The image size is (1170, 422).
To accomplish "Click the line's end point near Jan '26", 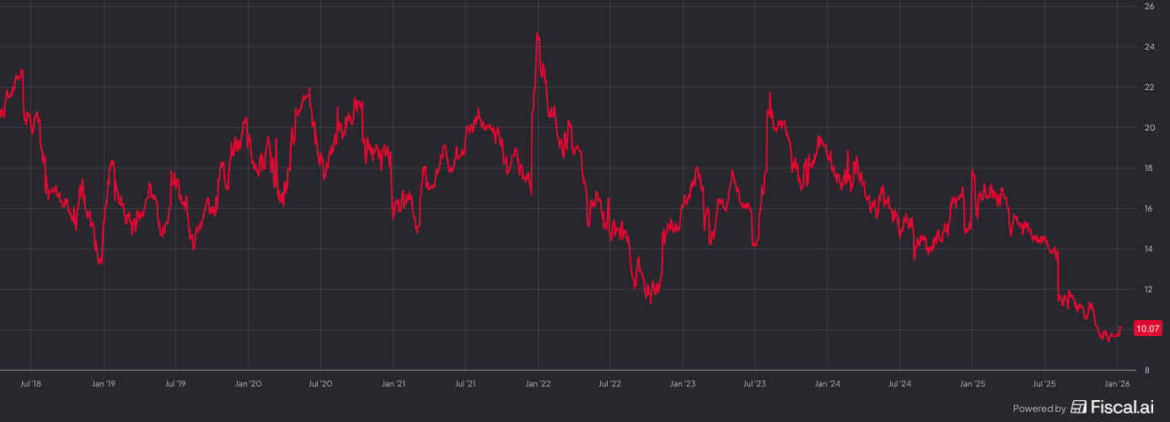I will [x=1120, y=328].
